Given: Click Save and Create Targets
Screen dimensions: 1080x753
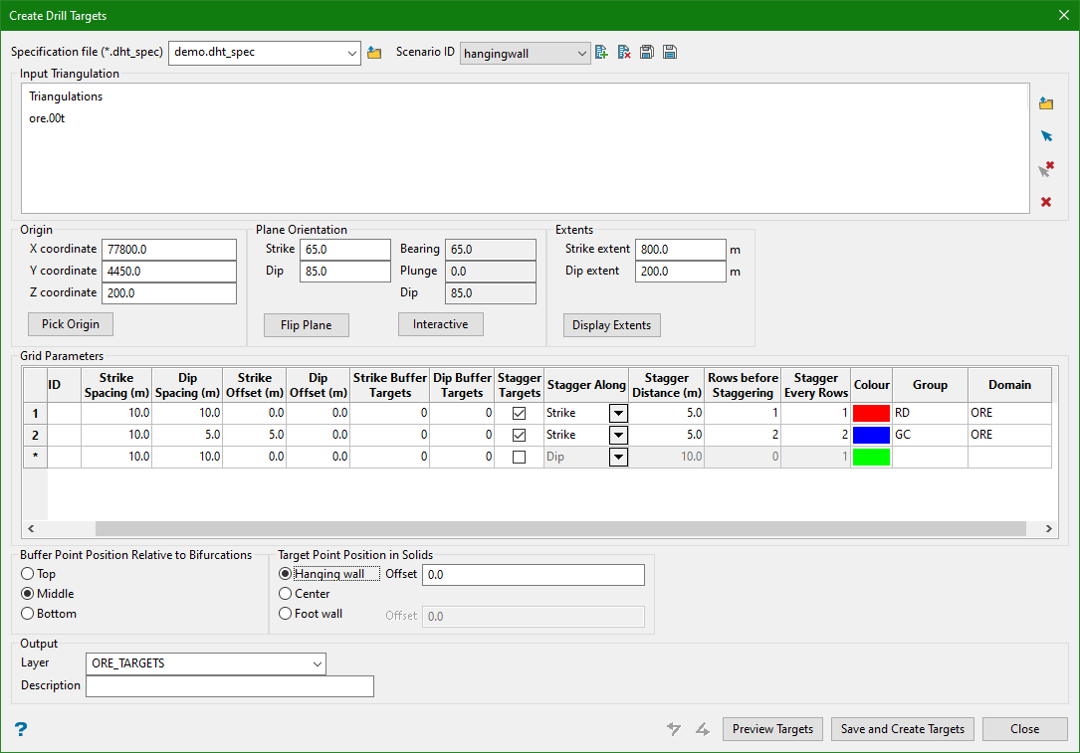Looking at the screenshot, I should [902, 729].
